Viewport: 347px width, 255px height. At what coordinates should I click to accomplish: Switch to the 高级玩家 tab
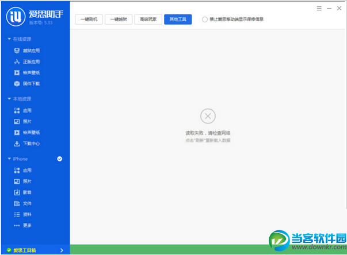pos(148,20)
